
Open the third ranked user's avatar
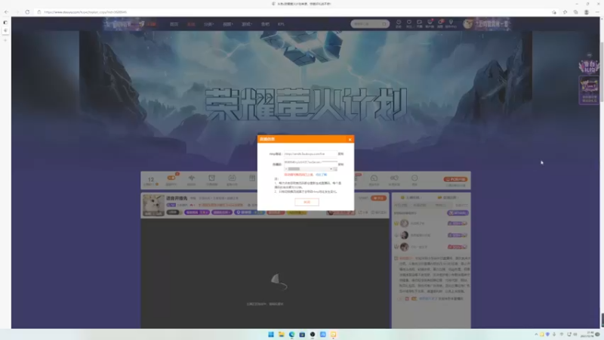click(x=404, y=247)
